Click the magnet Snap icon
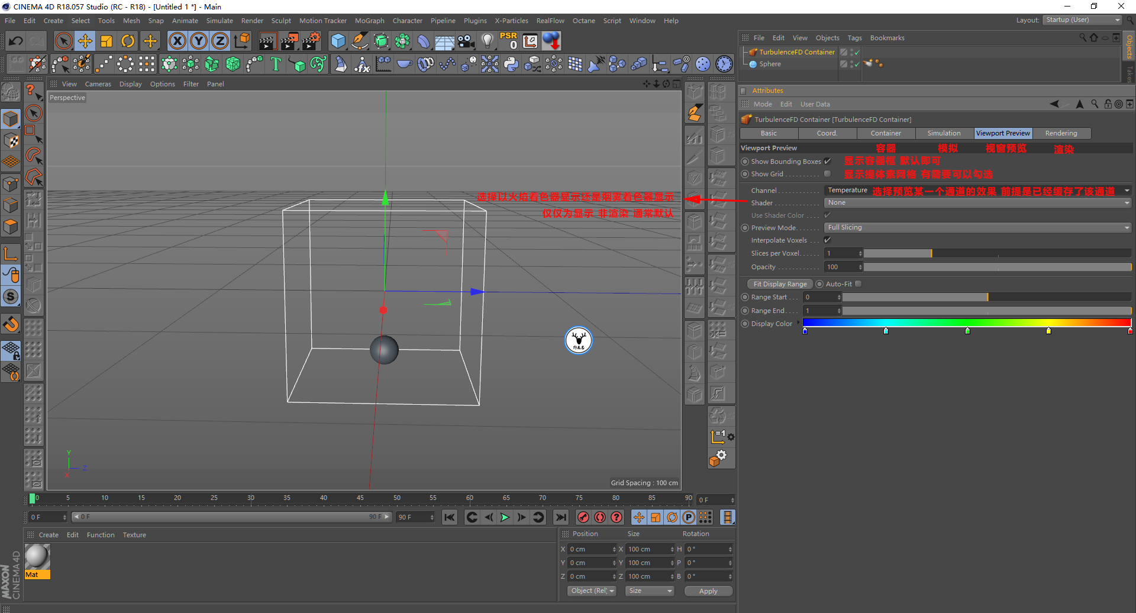This screenshot has height=613, width=1136. click(x=11, y=324)
